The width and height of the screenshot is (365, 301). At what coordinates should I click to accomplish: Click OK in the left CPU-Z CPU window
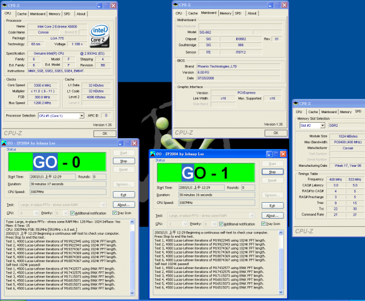tap(105, 134)
